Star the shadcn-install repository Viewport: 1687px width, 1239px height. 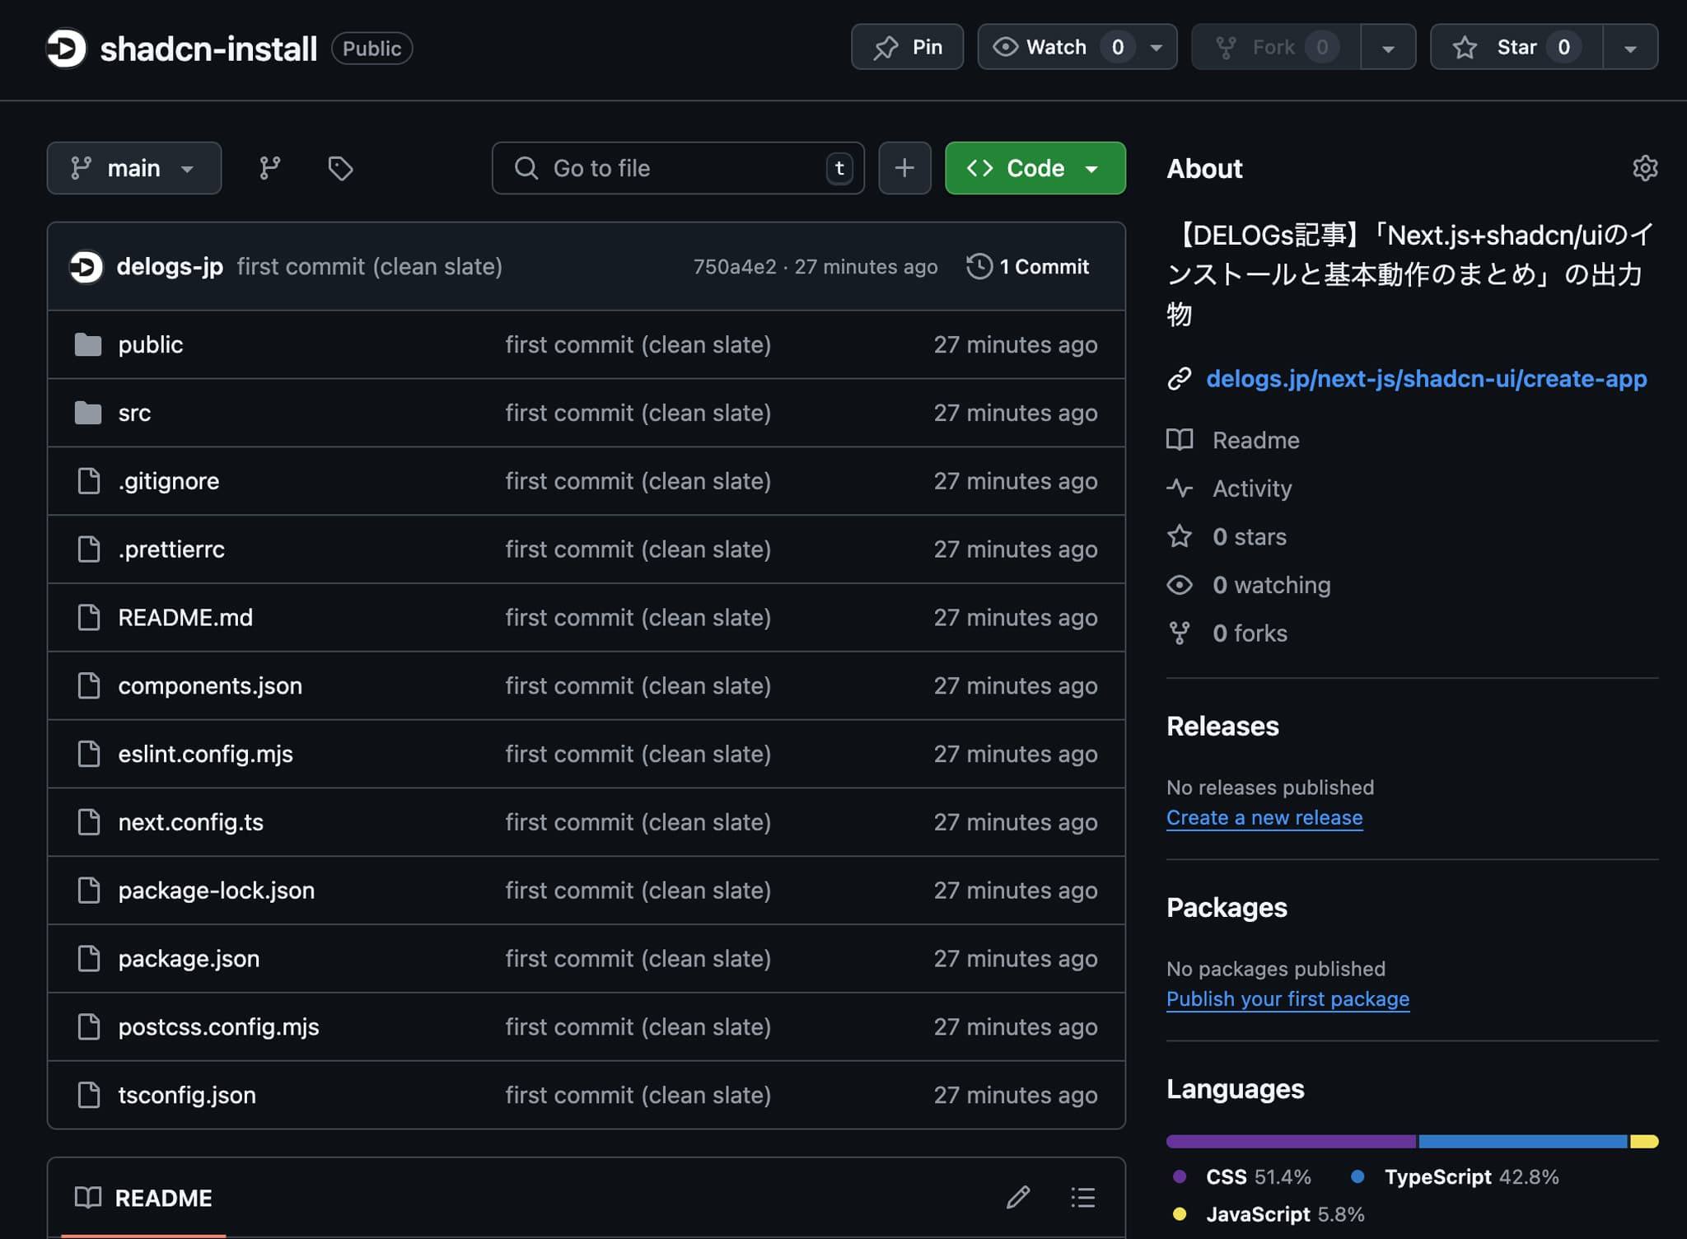click(x=1516, y=47)
